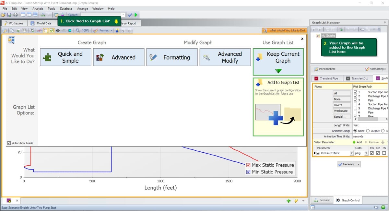Click the magnifier zoom icon on the graph toolbar

click(78, 30)
